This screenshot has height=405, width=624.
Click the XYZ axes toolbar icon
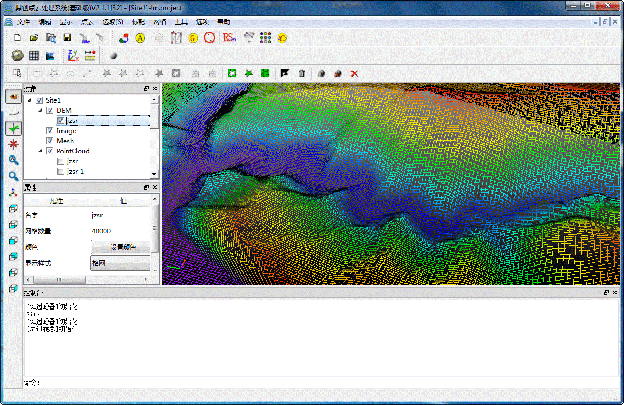click(73, 55)
